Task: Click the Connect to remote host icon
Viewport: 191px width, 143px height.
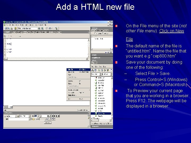Action: [93, 70]
